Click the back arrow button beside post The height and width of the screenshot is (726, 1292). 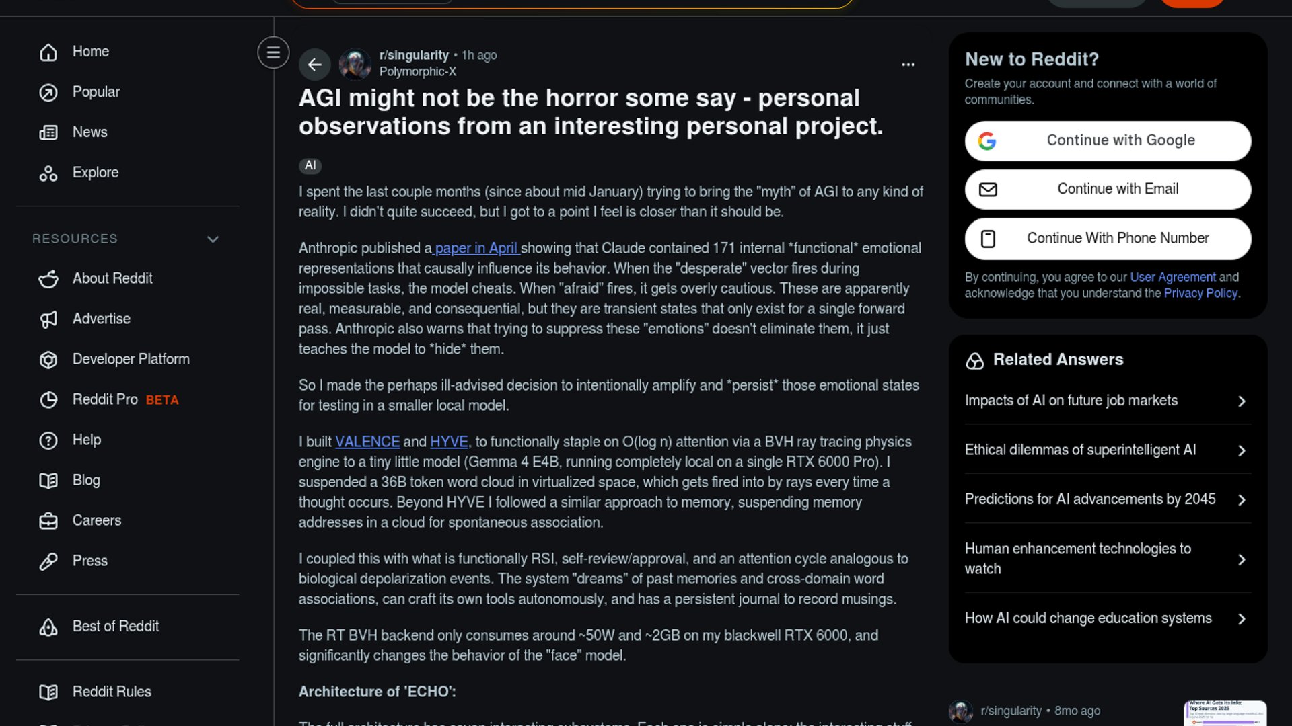(x=314, y=65)
